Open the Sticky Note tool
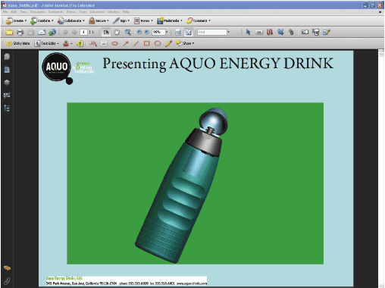This screenshot has height=288, width=385. [x=17, y=43]
